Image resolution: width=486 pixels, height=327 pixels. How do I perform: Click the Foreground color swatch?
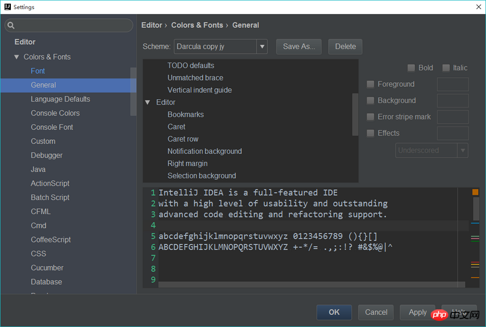pos(453,84)
